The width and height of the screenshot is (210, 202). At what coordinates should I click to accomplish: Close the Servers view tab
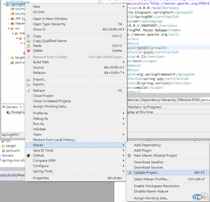coord(21,107)
